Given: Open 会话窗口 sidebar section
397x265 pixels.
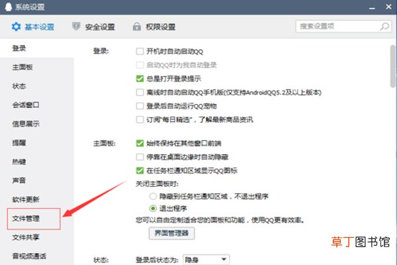Looking at the screenshot, I should click(x=37, y=105).
